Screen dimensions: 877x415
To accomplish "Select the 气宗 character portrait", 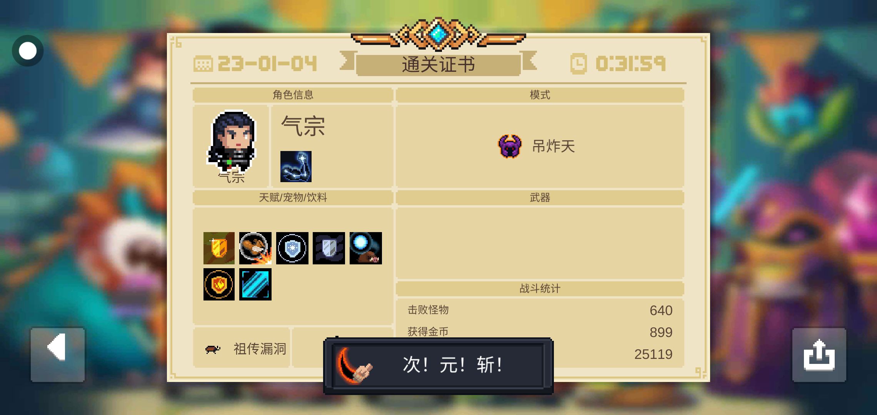I will [232, 142].
